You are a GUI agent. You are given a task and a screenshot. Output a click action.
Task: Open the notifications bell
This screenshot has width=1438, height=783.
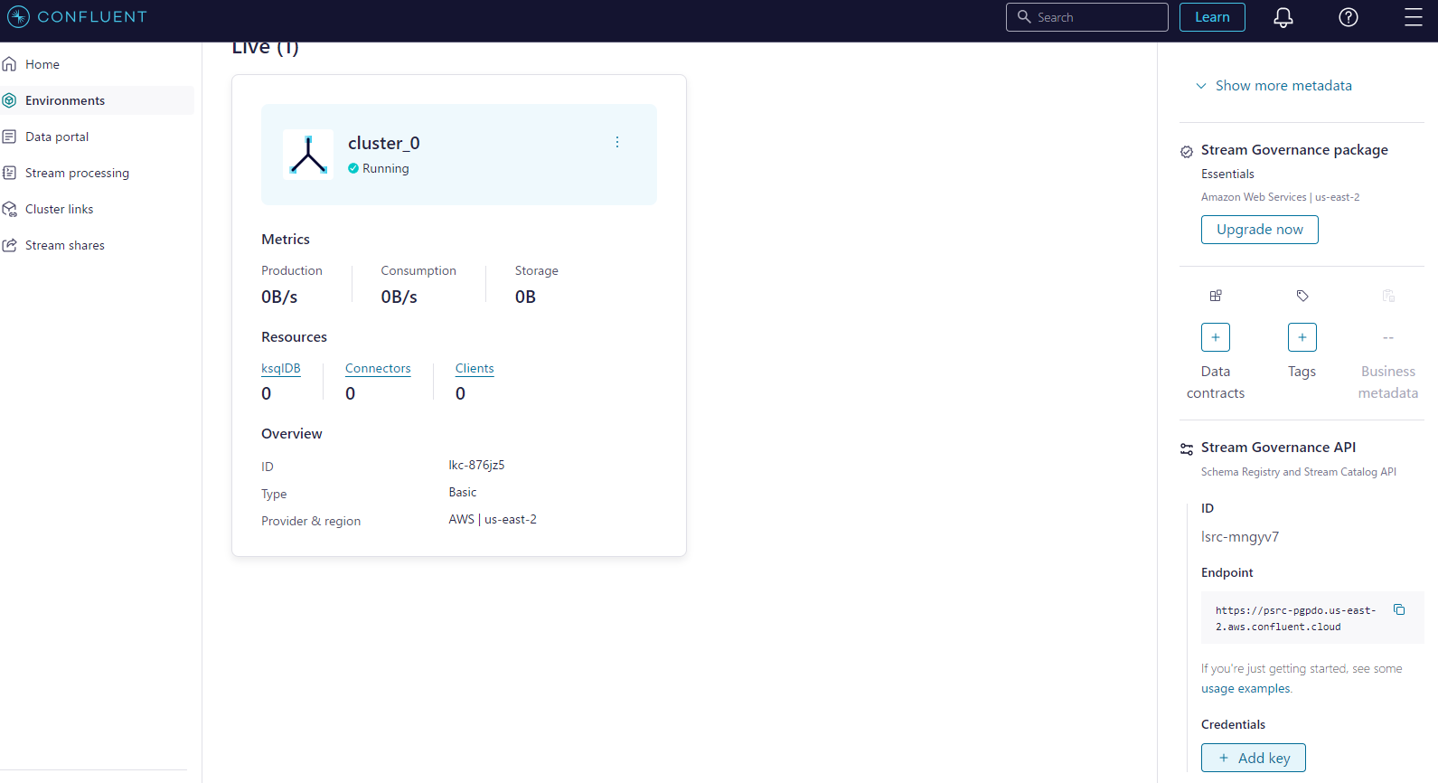[x=1283, y=17]
